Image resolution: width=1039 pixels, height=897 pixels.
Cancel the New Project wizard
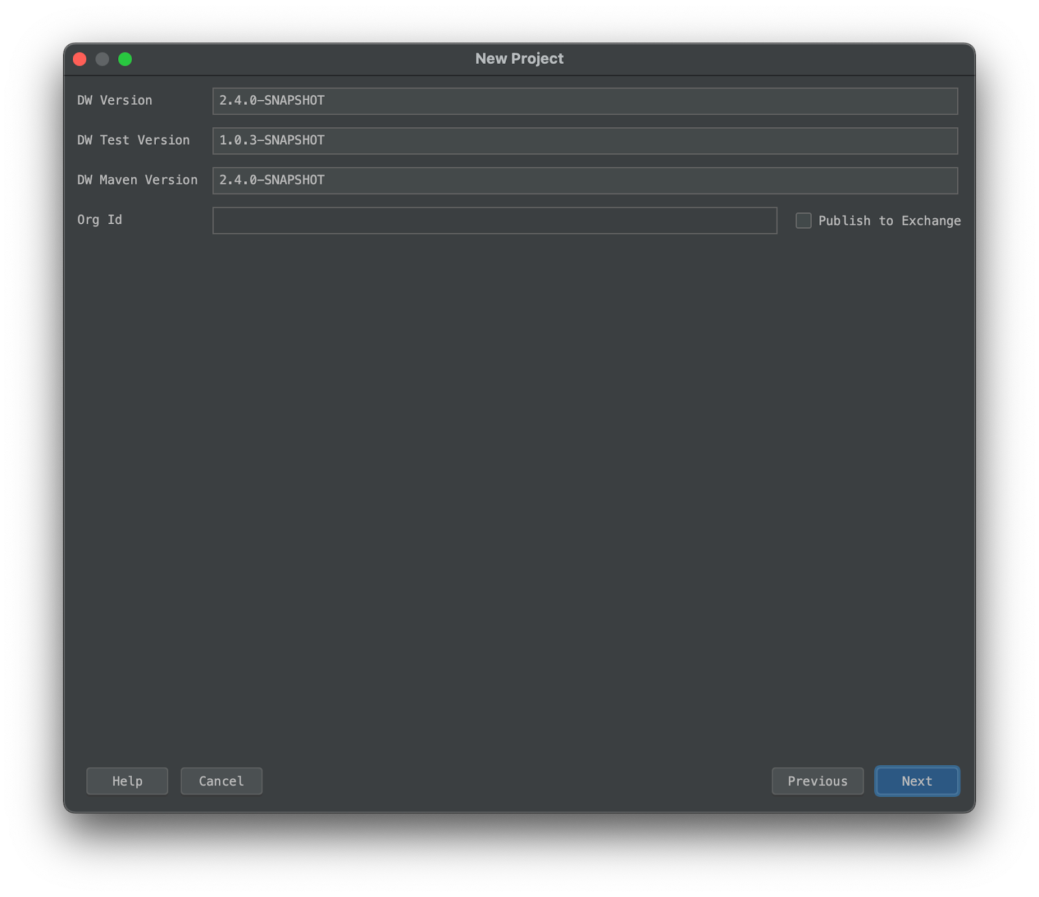tap(221, 781)
